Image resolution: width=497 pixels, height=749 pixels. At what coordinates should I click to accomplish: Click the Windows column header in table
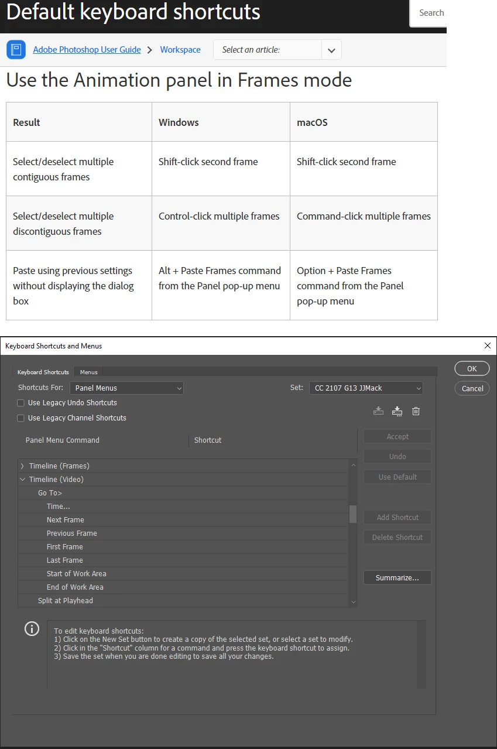click(221, 122)
